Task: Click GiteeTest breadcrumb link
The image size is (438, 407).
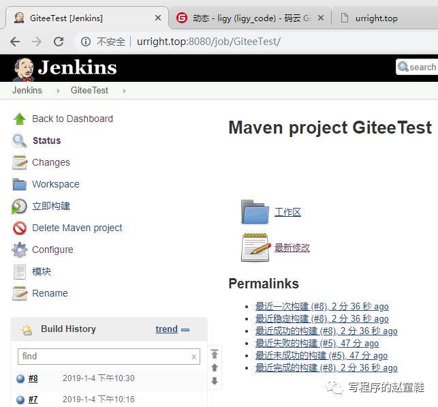Action: [89, 90]
